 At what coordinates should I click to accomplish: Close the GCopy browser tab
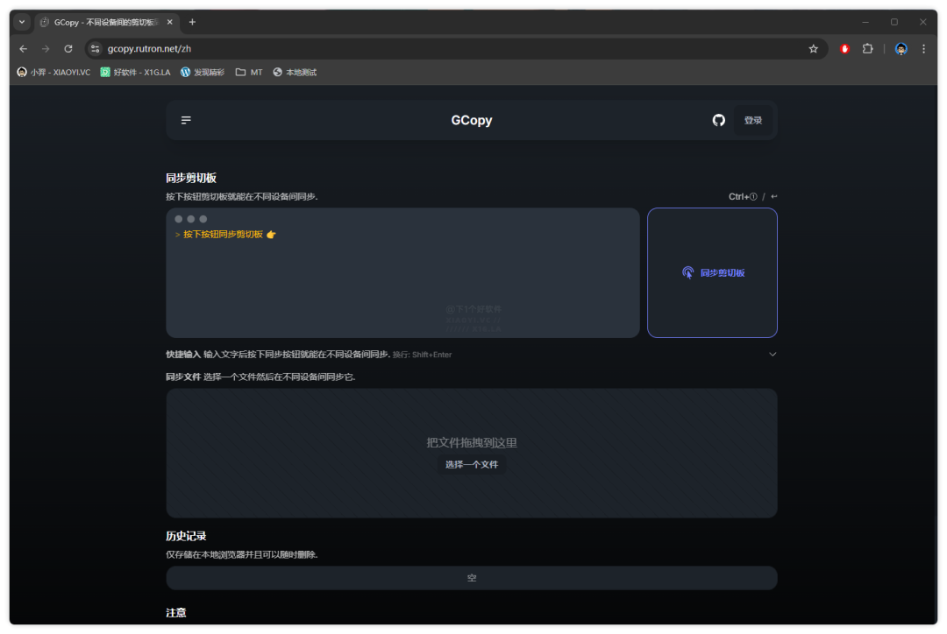[x=170, y=22]
